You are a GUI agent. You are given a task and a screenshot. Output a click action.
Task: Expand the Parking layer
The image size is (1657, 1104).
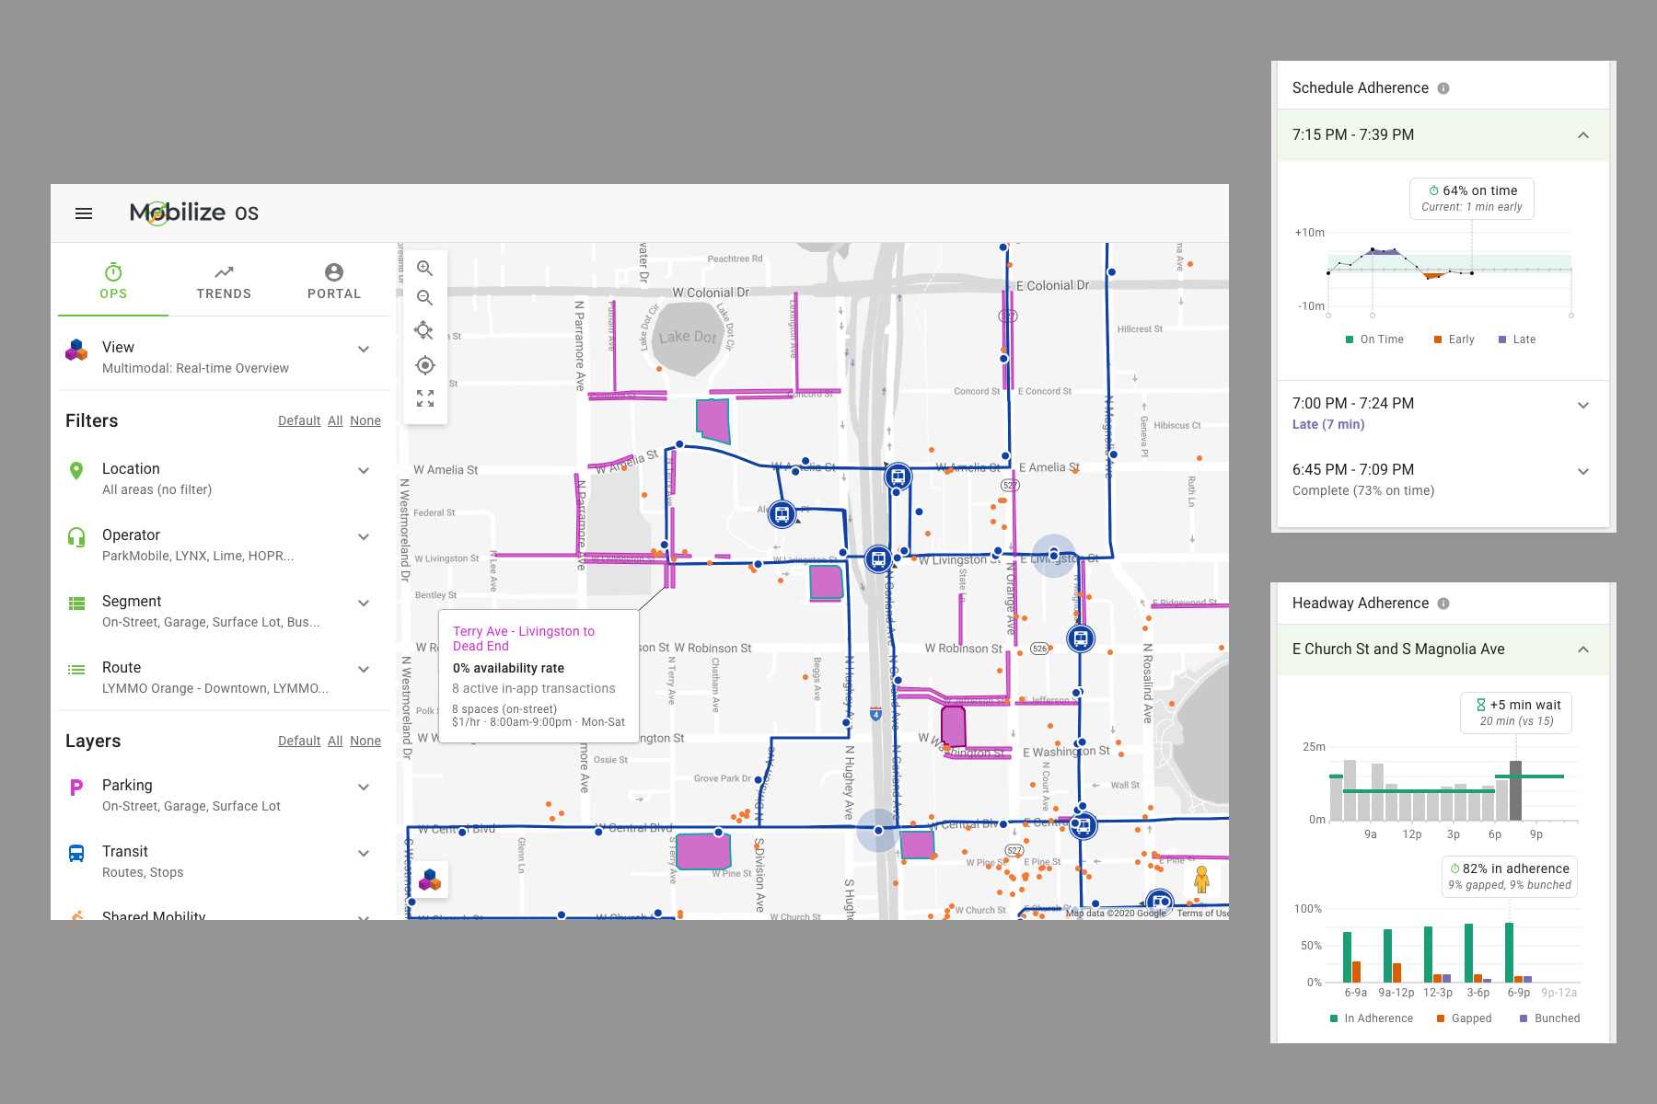[364, 788]
